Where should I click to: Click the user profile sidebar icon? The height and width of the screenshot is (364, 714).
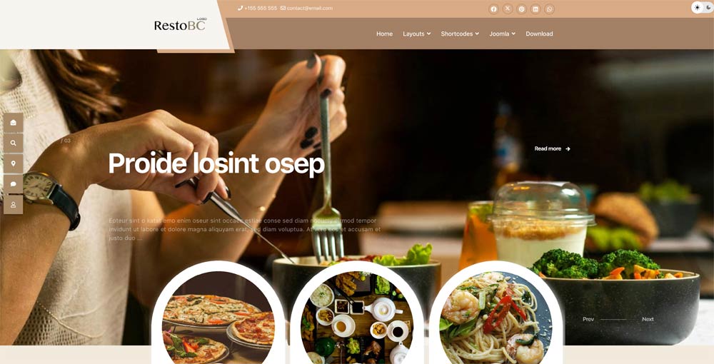13,205
